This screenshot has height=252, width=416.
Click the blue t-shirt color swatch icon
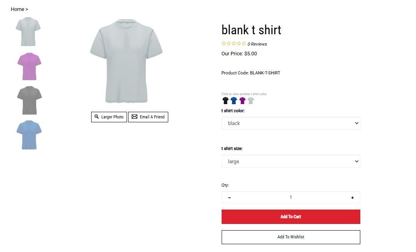tap(234, 100)
